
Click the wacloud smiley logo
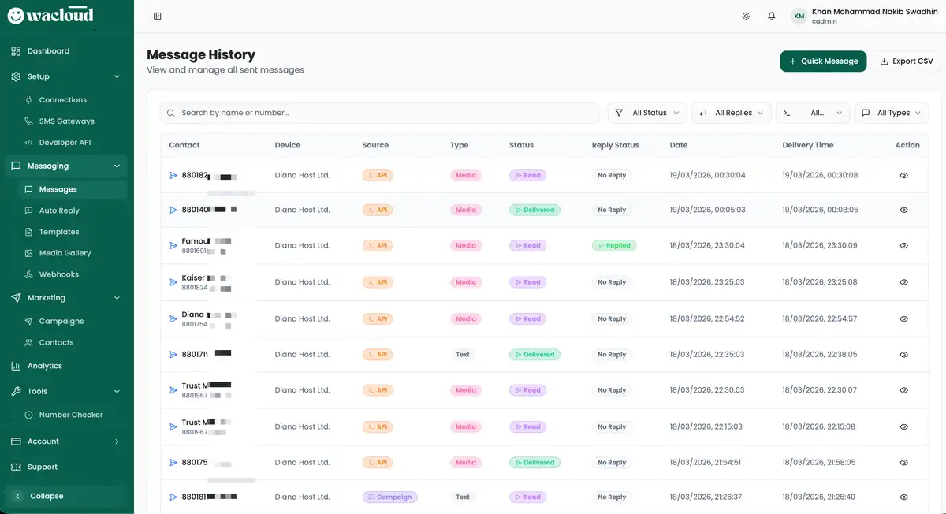16,16
